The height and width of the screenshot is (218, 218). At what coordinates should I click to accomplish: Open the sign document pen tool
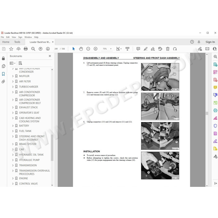click(x=153, y=49)
